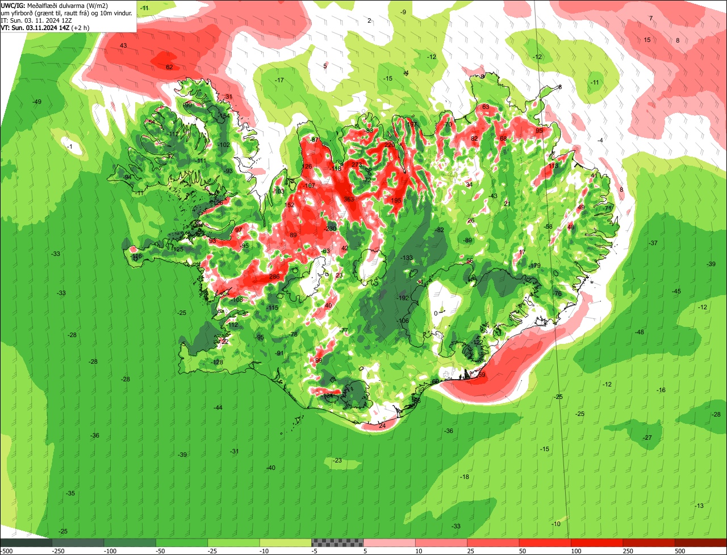The image size is (727, 555).
Task: Click the map value '-18' in the southern sea
Action: click(x=465, y=477)
